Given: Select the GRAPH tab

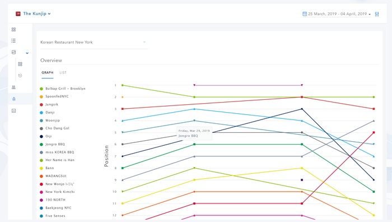Looking at the screenshot, I should pyautogui.click(x=48, y=72).
